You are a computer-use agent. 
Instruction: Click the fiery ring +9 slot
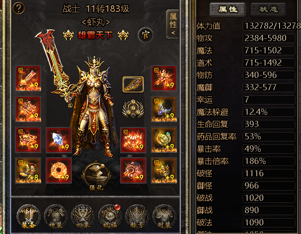(x=59, y=170)
